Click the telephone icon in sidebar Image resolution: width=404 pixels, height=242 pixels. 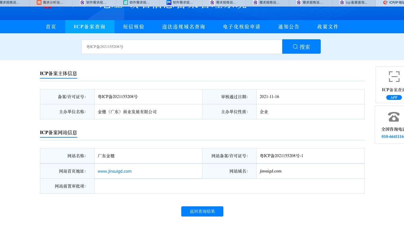tap(394, 117)
